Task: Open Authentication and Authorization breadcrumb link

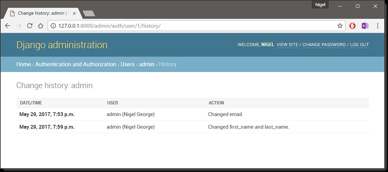Action: pyautogui.click(x=76, y=64)
